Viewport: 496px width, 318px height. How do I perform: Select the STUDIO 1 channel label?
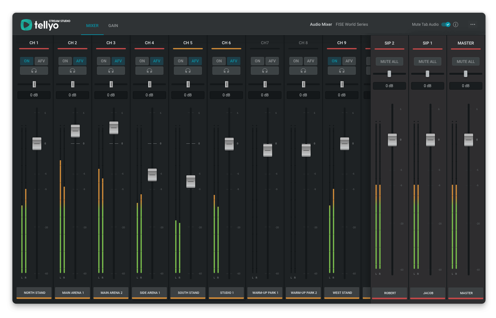pyautogui.click(x=227, y=293)
